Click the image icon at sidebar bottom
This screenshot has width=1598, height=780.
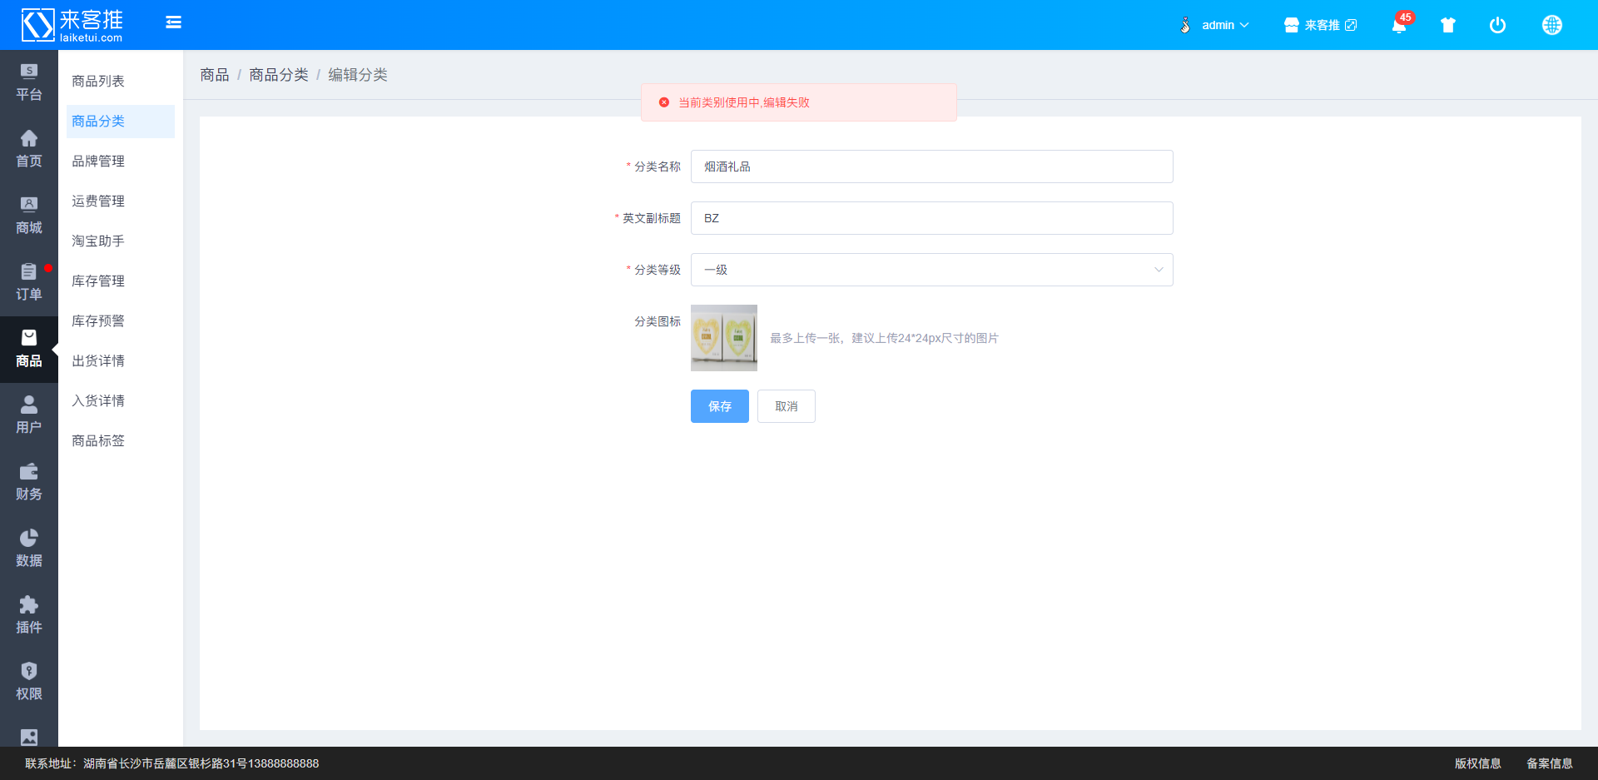[x=29, y=737]
